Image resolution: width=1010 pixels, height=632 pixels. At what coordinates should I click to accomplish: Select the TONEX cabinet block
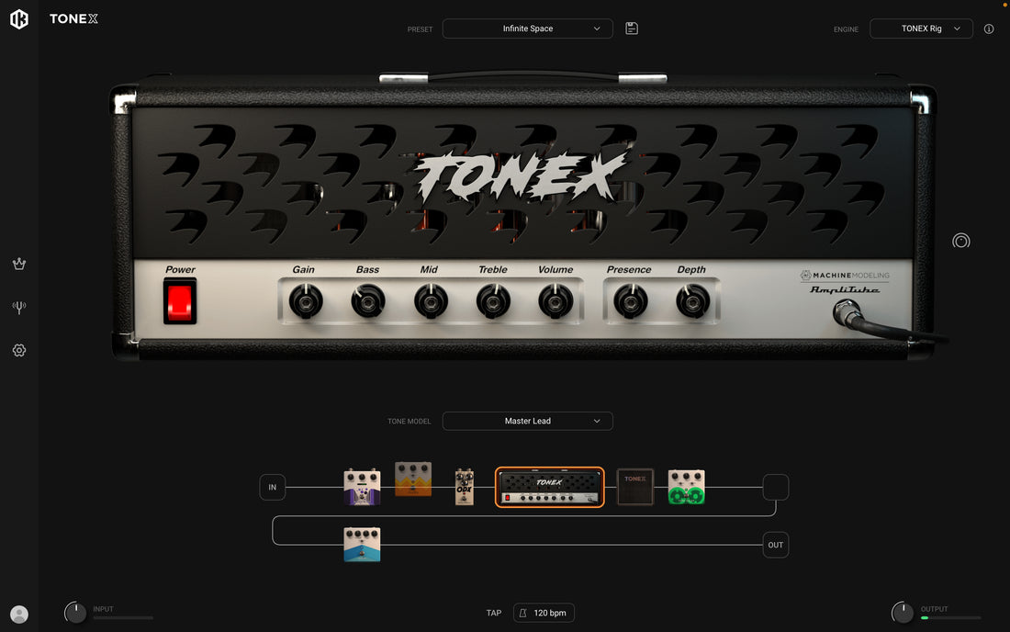[x=635, y=487]
